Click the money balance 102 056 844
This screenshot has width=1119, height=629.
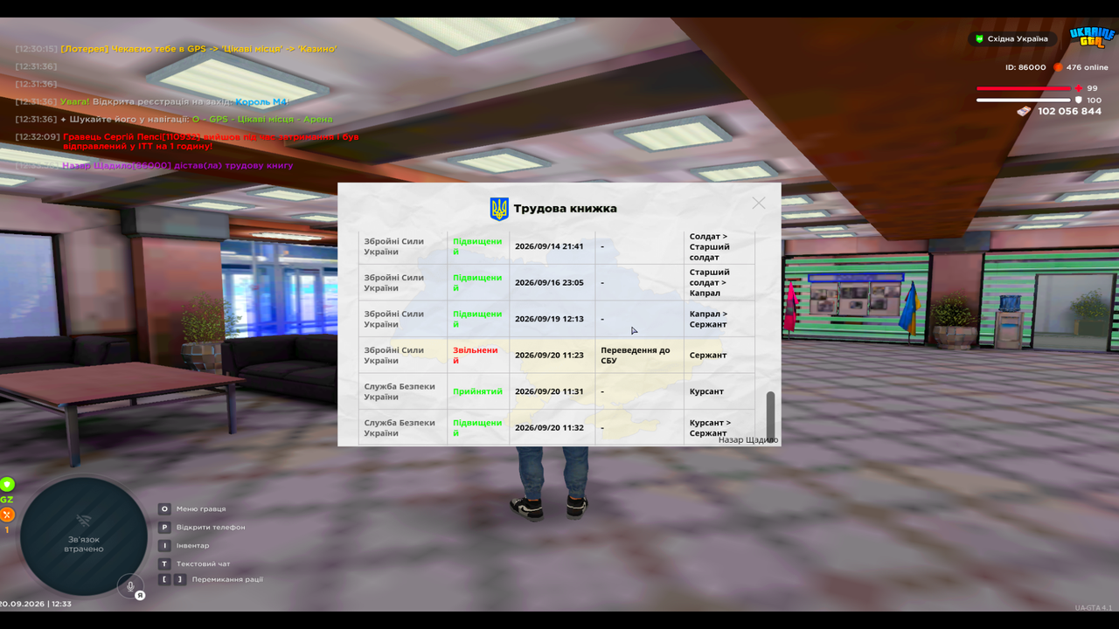pyautogui.click(x=1069, y=111)
